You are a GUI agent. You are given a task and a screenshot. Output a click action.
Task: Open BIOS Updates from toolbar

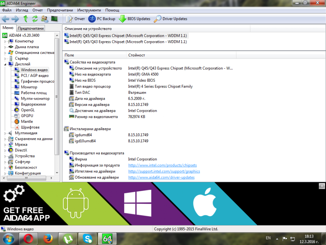pyautogui.click(x=135, y=19)
